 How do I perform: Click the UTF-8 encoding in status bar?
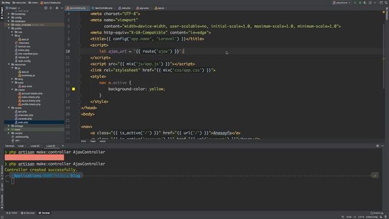pyautogui.click(x=361, y=217)
